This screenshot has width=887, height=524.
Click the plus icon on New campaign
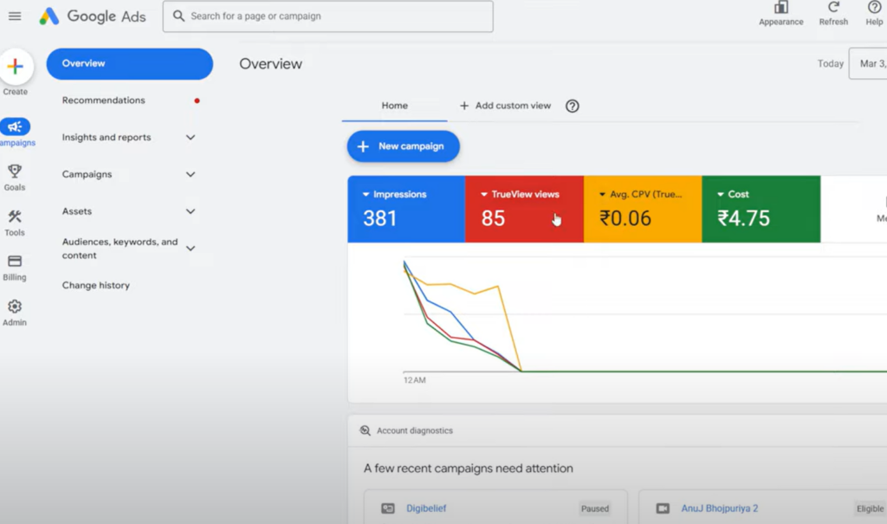[x=363, y=146]
